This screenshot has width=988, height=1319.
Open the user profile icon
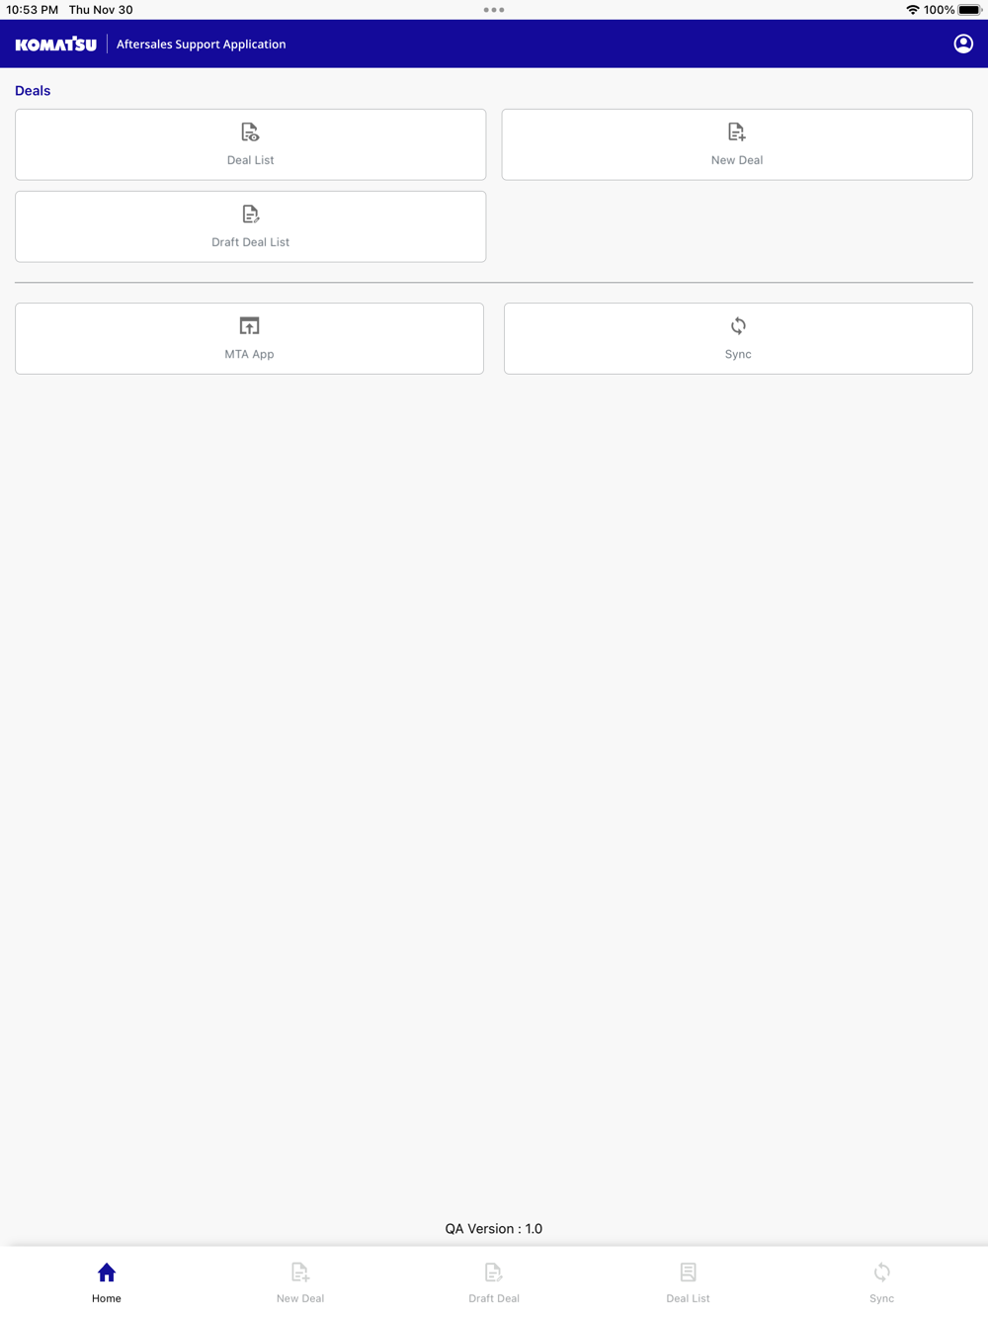coord(963,44)
